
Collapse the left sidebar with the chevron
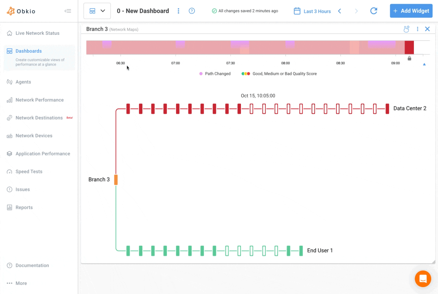click(x=68, y=11)
